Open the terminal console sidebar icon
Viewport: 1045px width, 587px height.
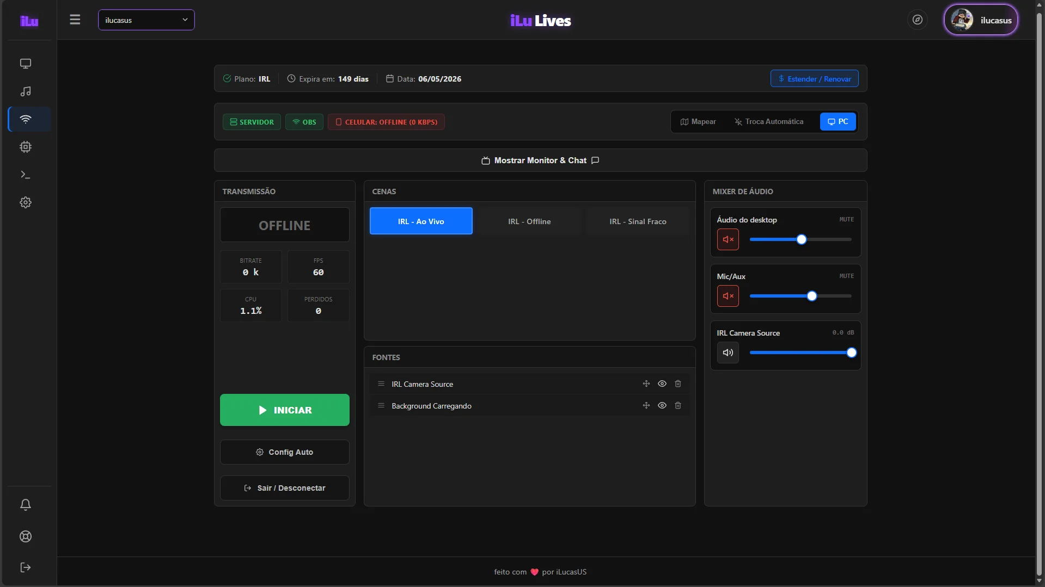point(26,175)
